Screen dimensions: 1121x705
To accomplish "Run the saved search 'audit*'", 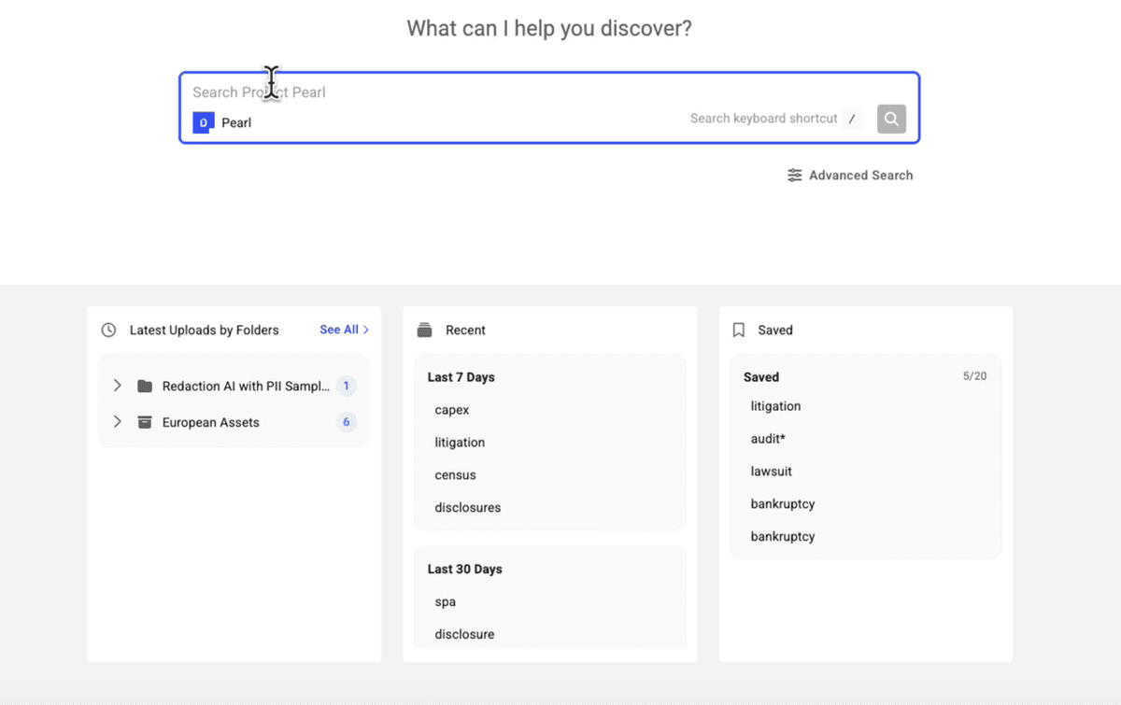I will point(768,438).
